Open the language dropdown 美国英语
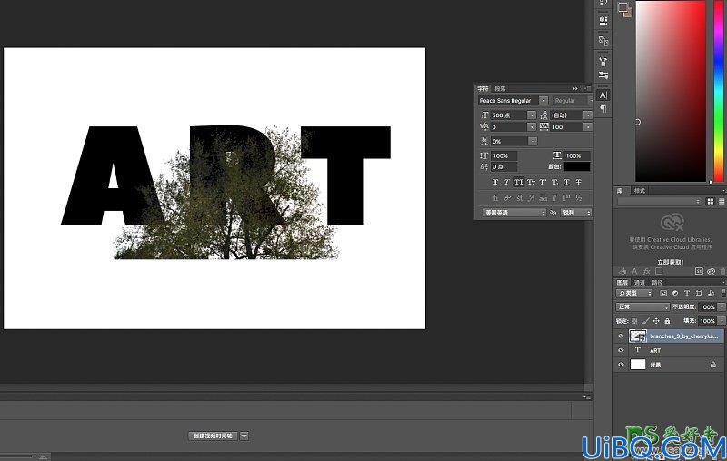727x461 pixels. coord(514,213)
